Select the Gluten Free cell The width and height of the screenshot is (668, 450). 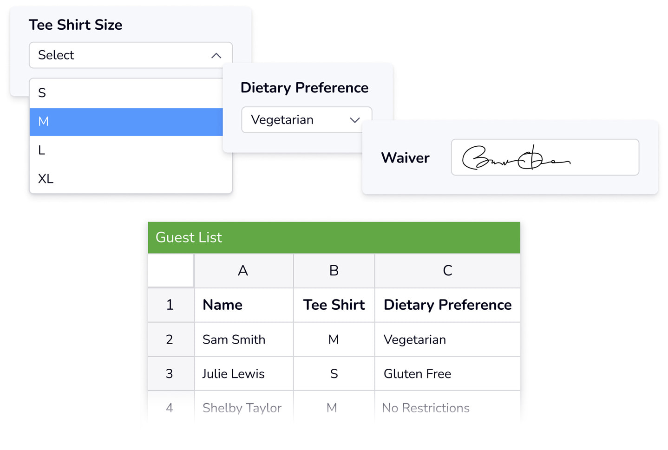coord(447,374)
